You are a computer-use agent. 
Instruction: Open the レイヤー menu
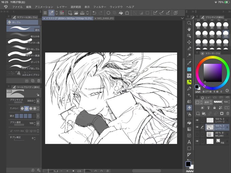[62, 7]
